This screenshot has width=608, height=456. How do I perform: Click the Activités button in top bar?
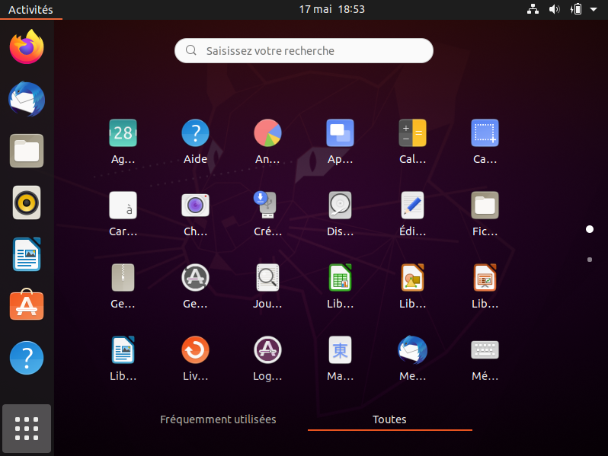pos(30,9)
